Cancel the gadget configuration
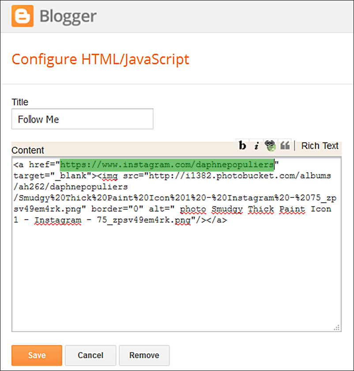This screenshot has width=354, height=371. tap(90, 356)
